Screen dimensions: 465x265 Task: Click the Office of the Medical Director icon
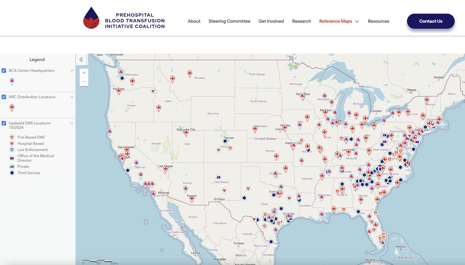12,158
